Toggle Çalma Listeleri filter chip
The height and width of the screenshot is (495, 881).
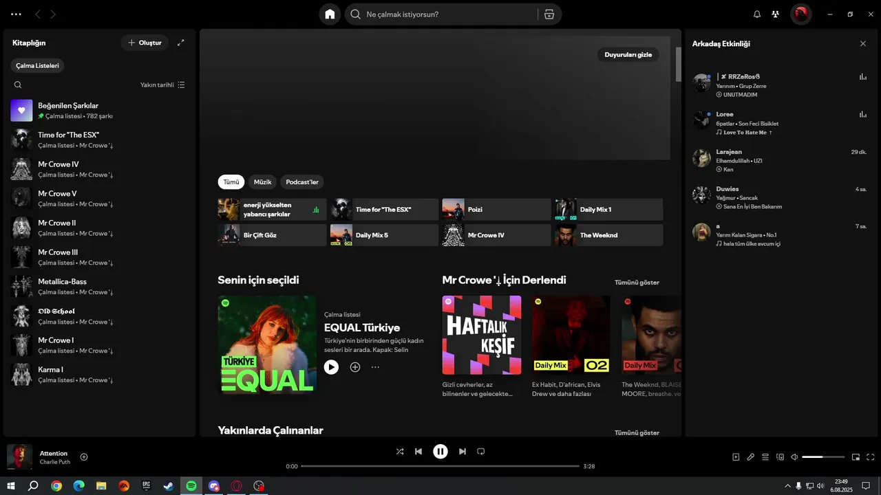(x=38, y=66)
